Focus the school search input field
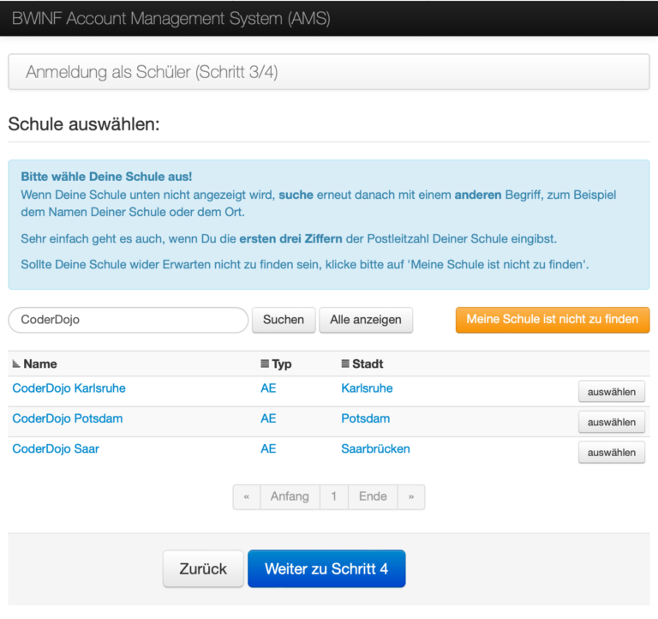Screen dimensions: 658x619 tap(128, 320)
